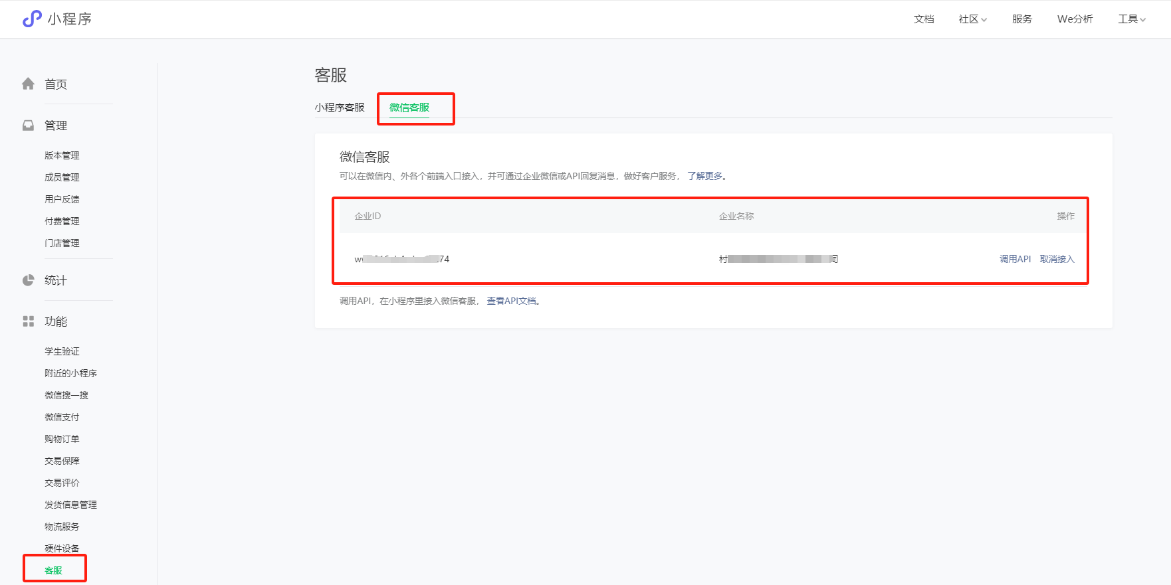This screenshot has width=1171, height=585.
Task: Open 硬件设备 in the sidebar
Action: 62,548
